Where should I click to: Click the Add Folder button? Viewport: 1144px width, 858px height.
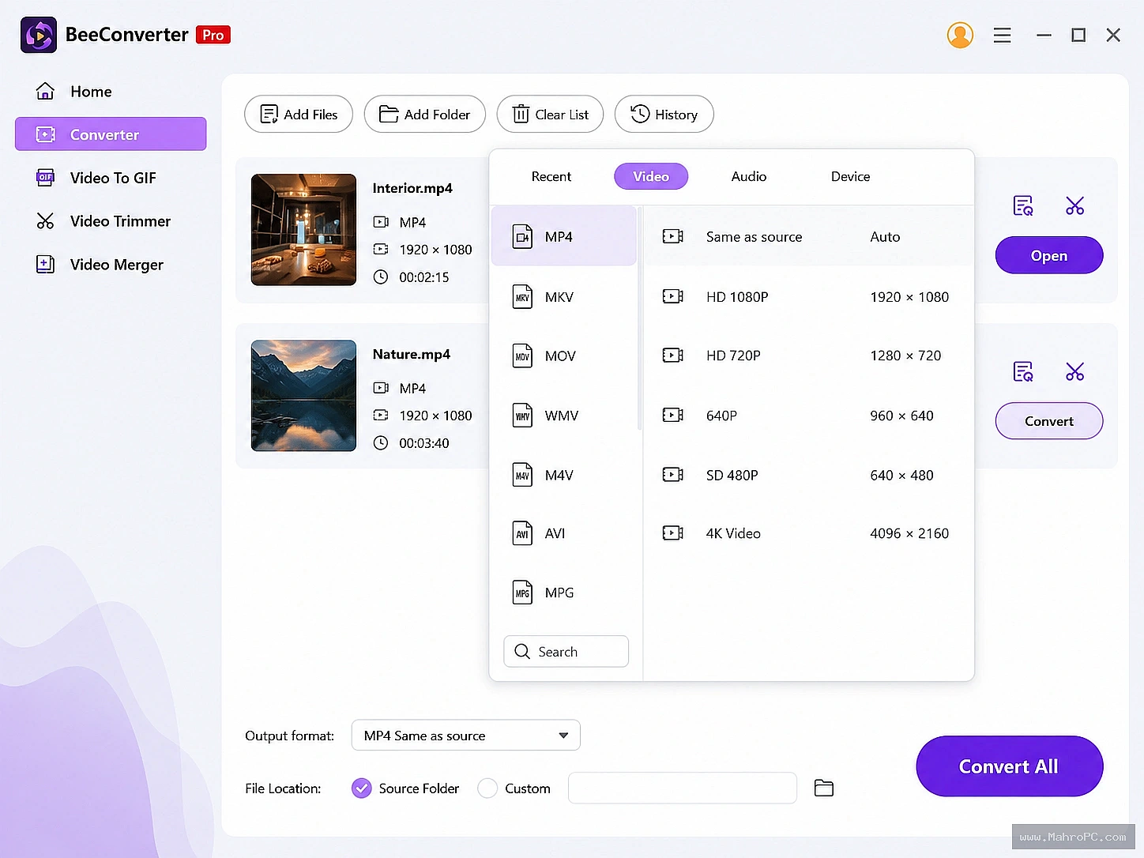tap(424, 115)
